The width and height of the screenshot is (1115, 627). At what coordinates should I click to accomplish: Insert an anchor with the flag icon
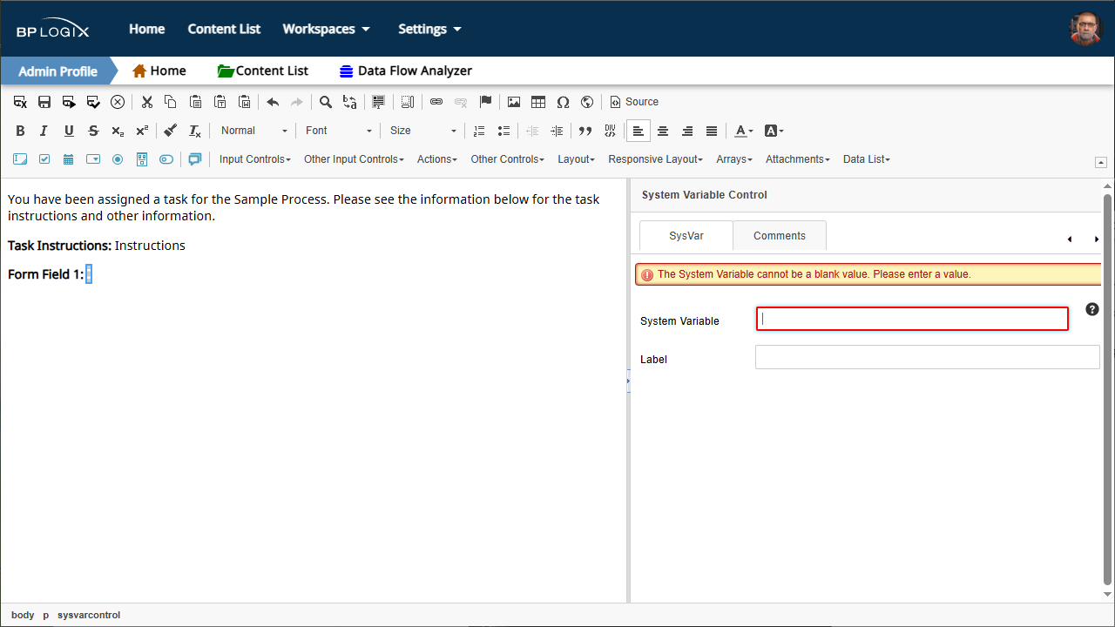pyautogui.click(x=486, y=102)
